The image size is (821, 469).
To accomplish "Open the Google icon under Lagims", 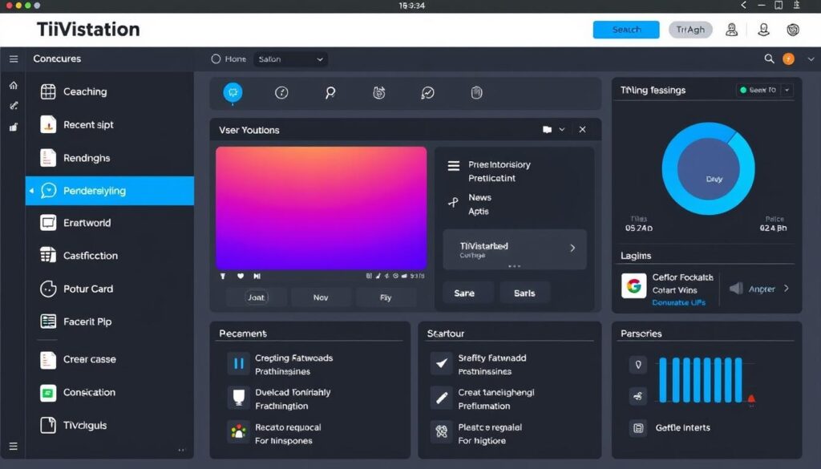I will pyautogui.click(x=636, y=284).
